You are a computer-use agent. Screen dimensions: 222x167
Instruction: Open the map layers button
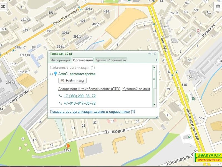[x=218, y=6]
